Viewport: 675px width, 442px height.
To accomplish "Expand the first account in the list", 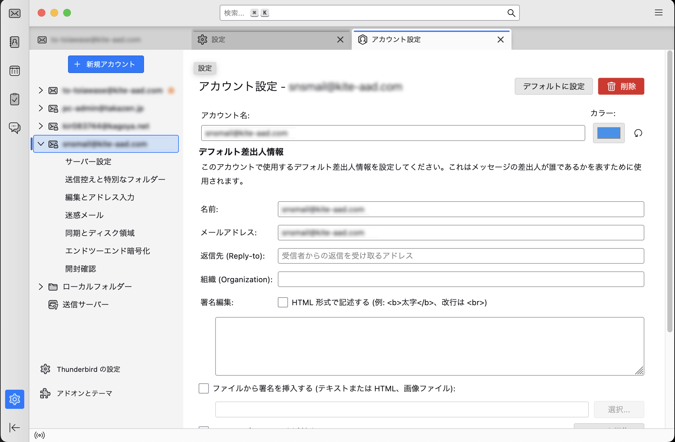I will [41, 90].
